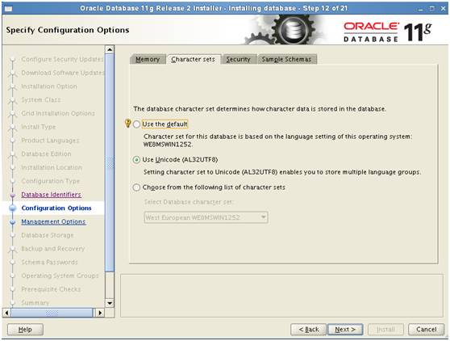The width and height of the screenshot is (450, 341).
Task: Select Use Unicode (AL32UTF8) radio button
Action: 136,159
